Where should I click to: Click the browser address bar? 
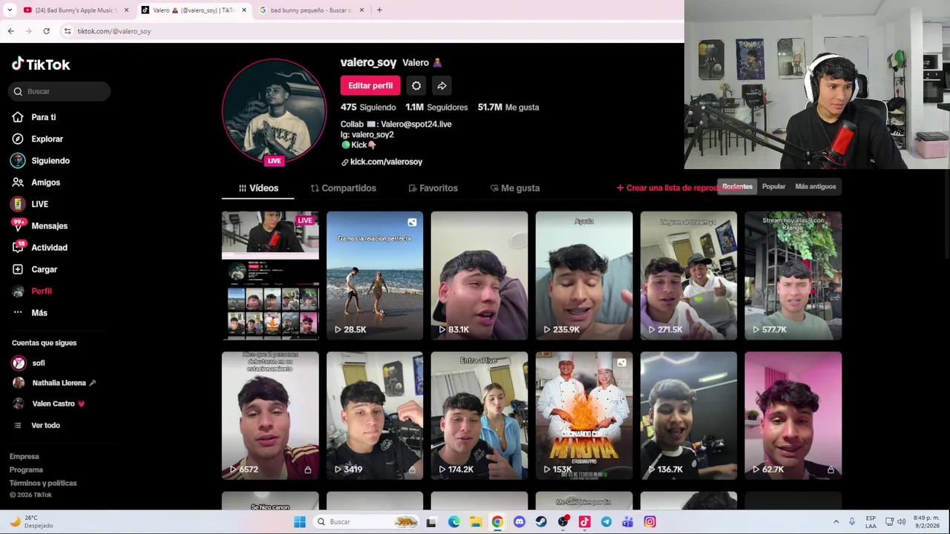pyautogui.click(x=371, y=31)
